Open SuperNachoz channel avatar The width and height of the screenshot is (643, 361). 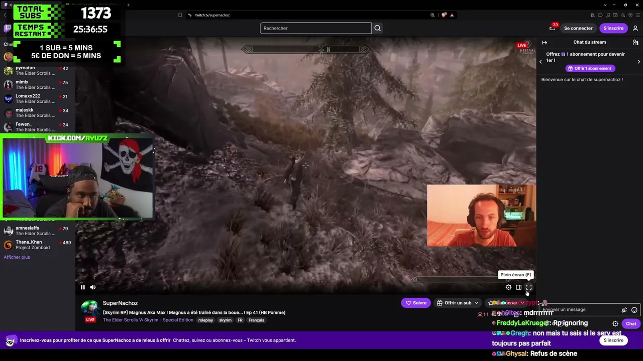coord(90,309)
